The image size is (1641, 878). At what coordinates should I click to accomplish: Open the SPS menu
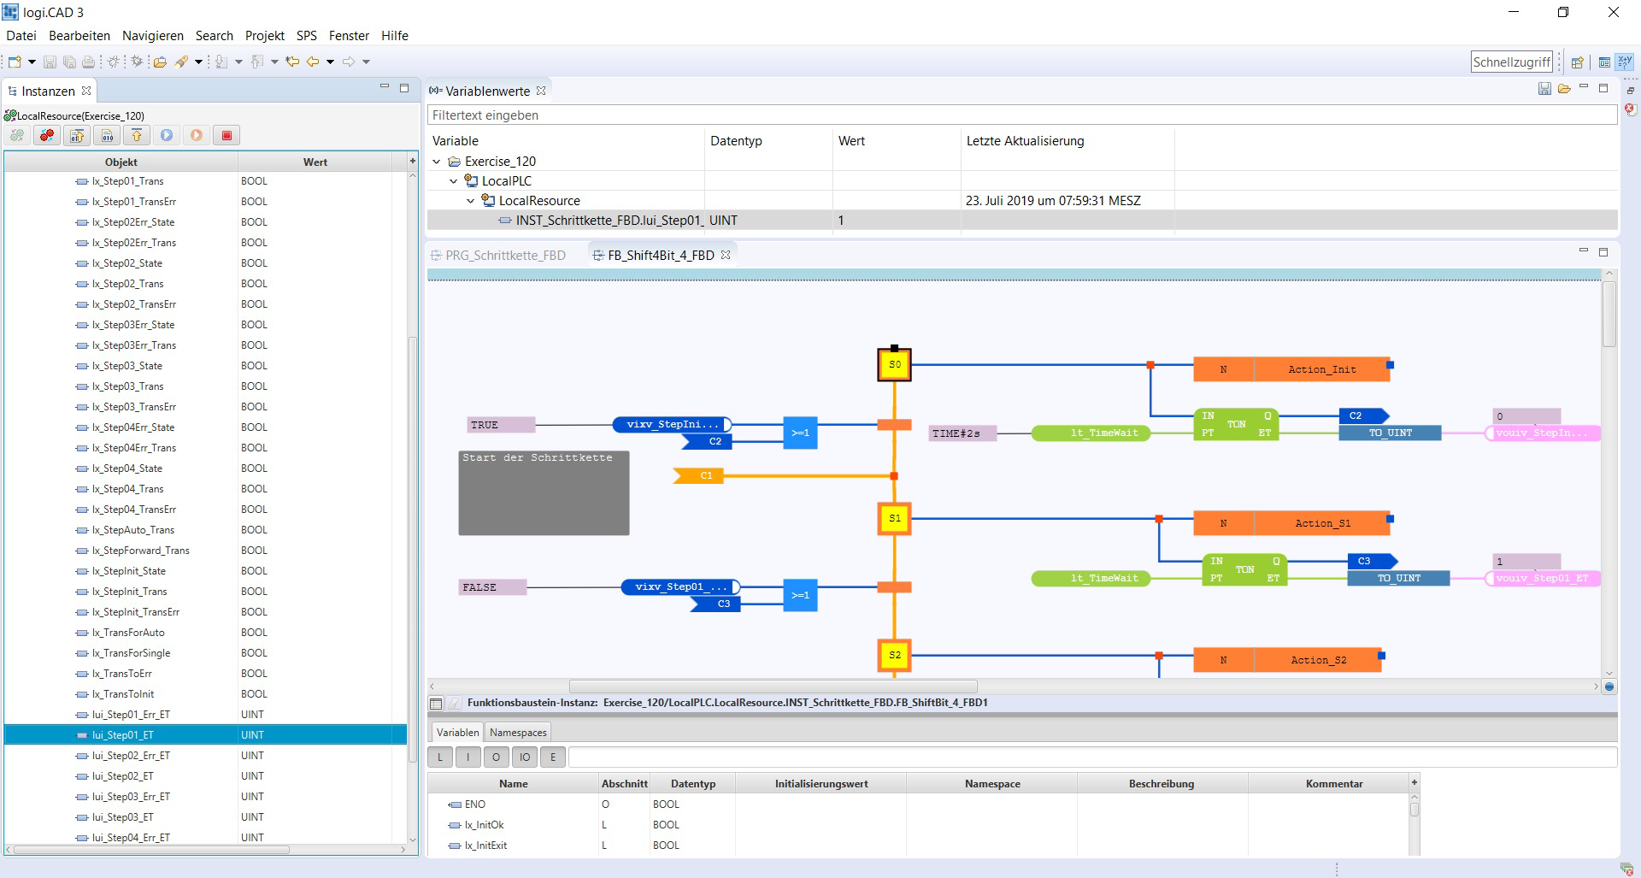306,36
